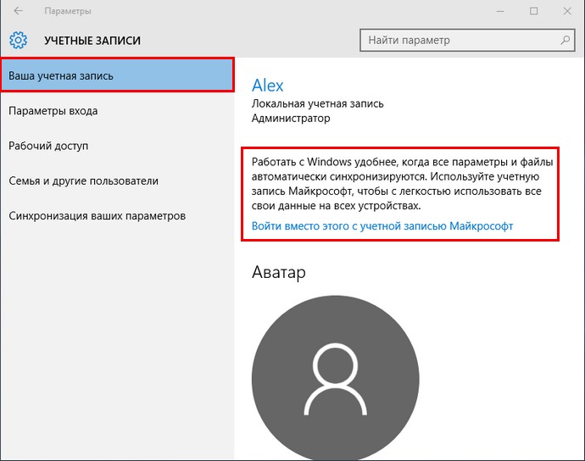Maximize the Параметры window
This screenshot has height=461, width=585.
534,11
